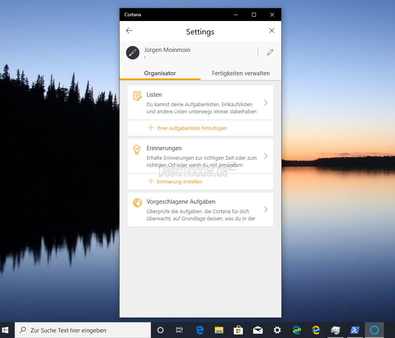Maximize the Cortana window
Screen dimensions: 395x338
point(254,15)
